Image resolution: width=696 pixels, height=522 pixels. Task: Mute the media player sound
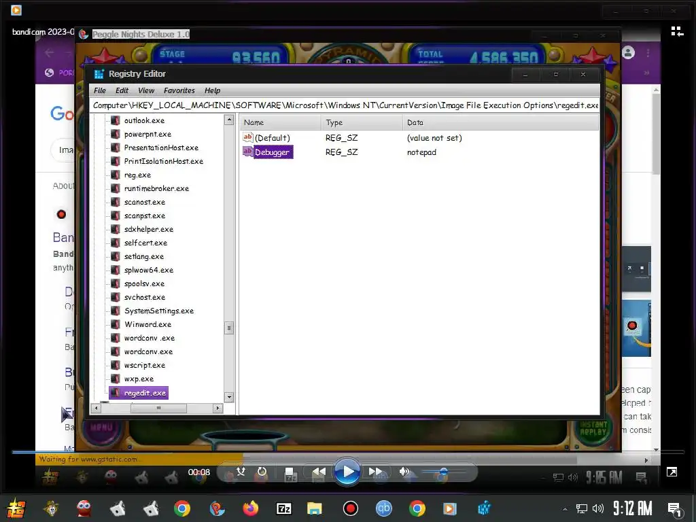click(404, 472)
